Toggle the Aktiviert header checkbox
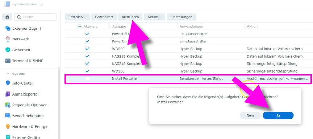The image size is (313, 139). 80,26
